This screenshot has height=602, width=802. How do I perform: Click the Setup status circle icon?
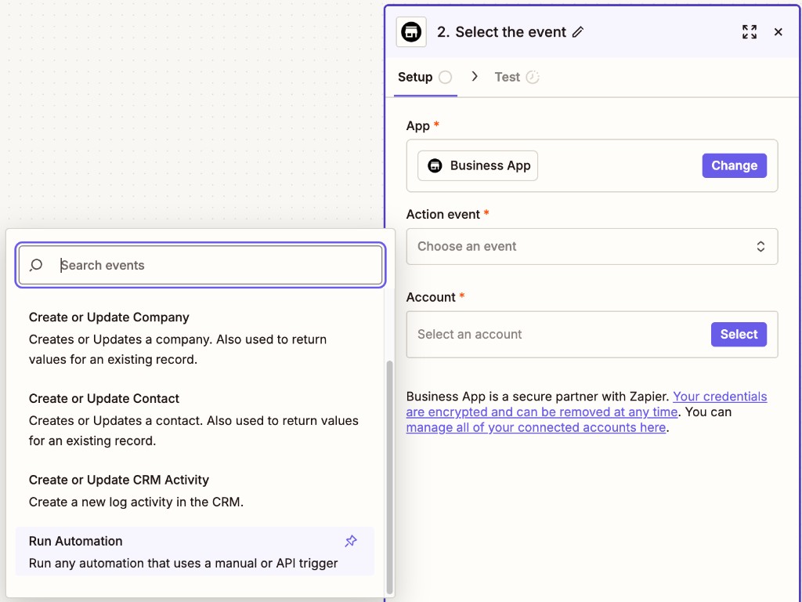click(445, 77)
